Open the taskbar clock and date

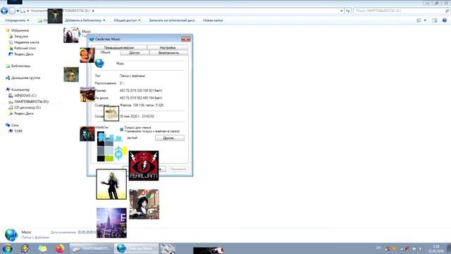pyautogui.click(x=436, y=248)
